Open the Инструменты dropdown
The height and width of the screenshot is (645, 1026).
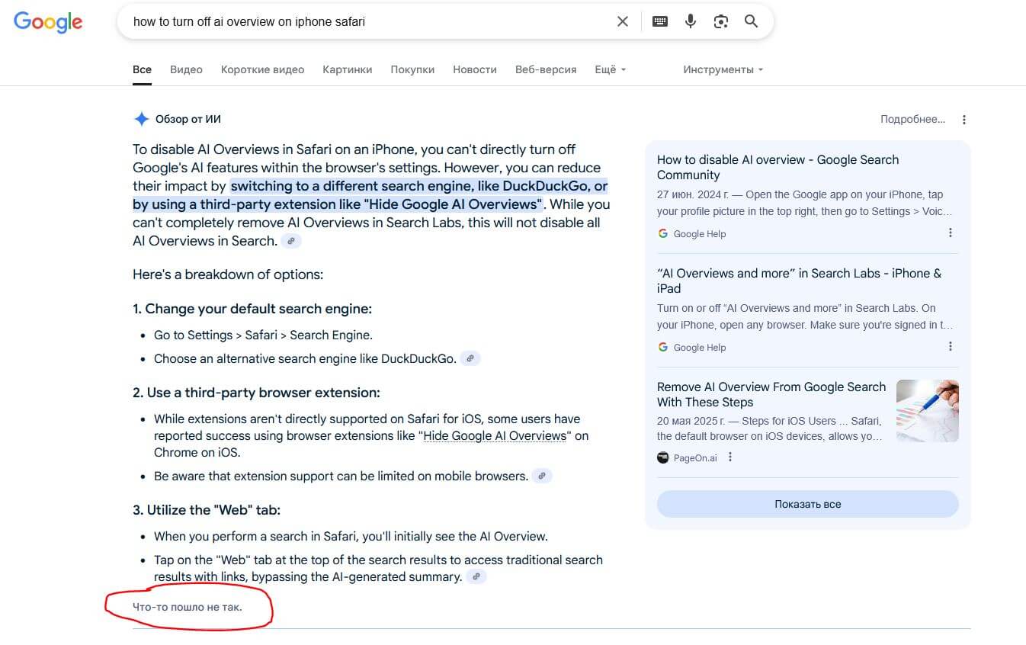723,69
